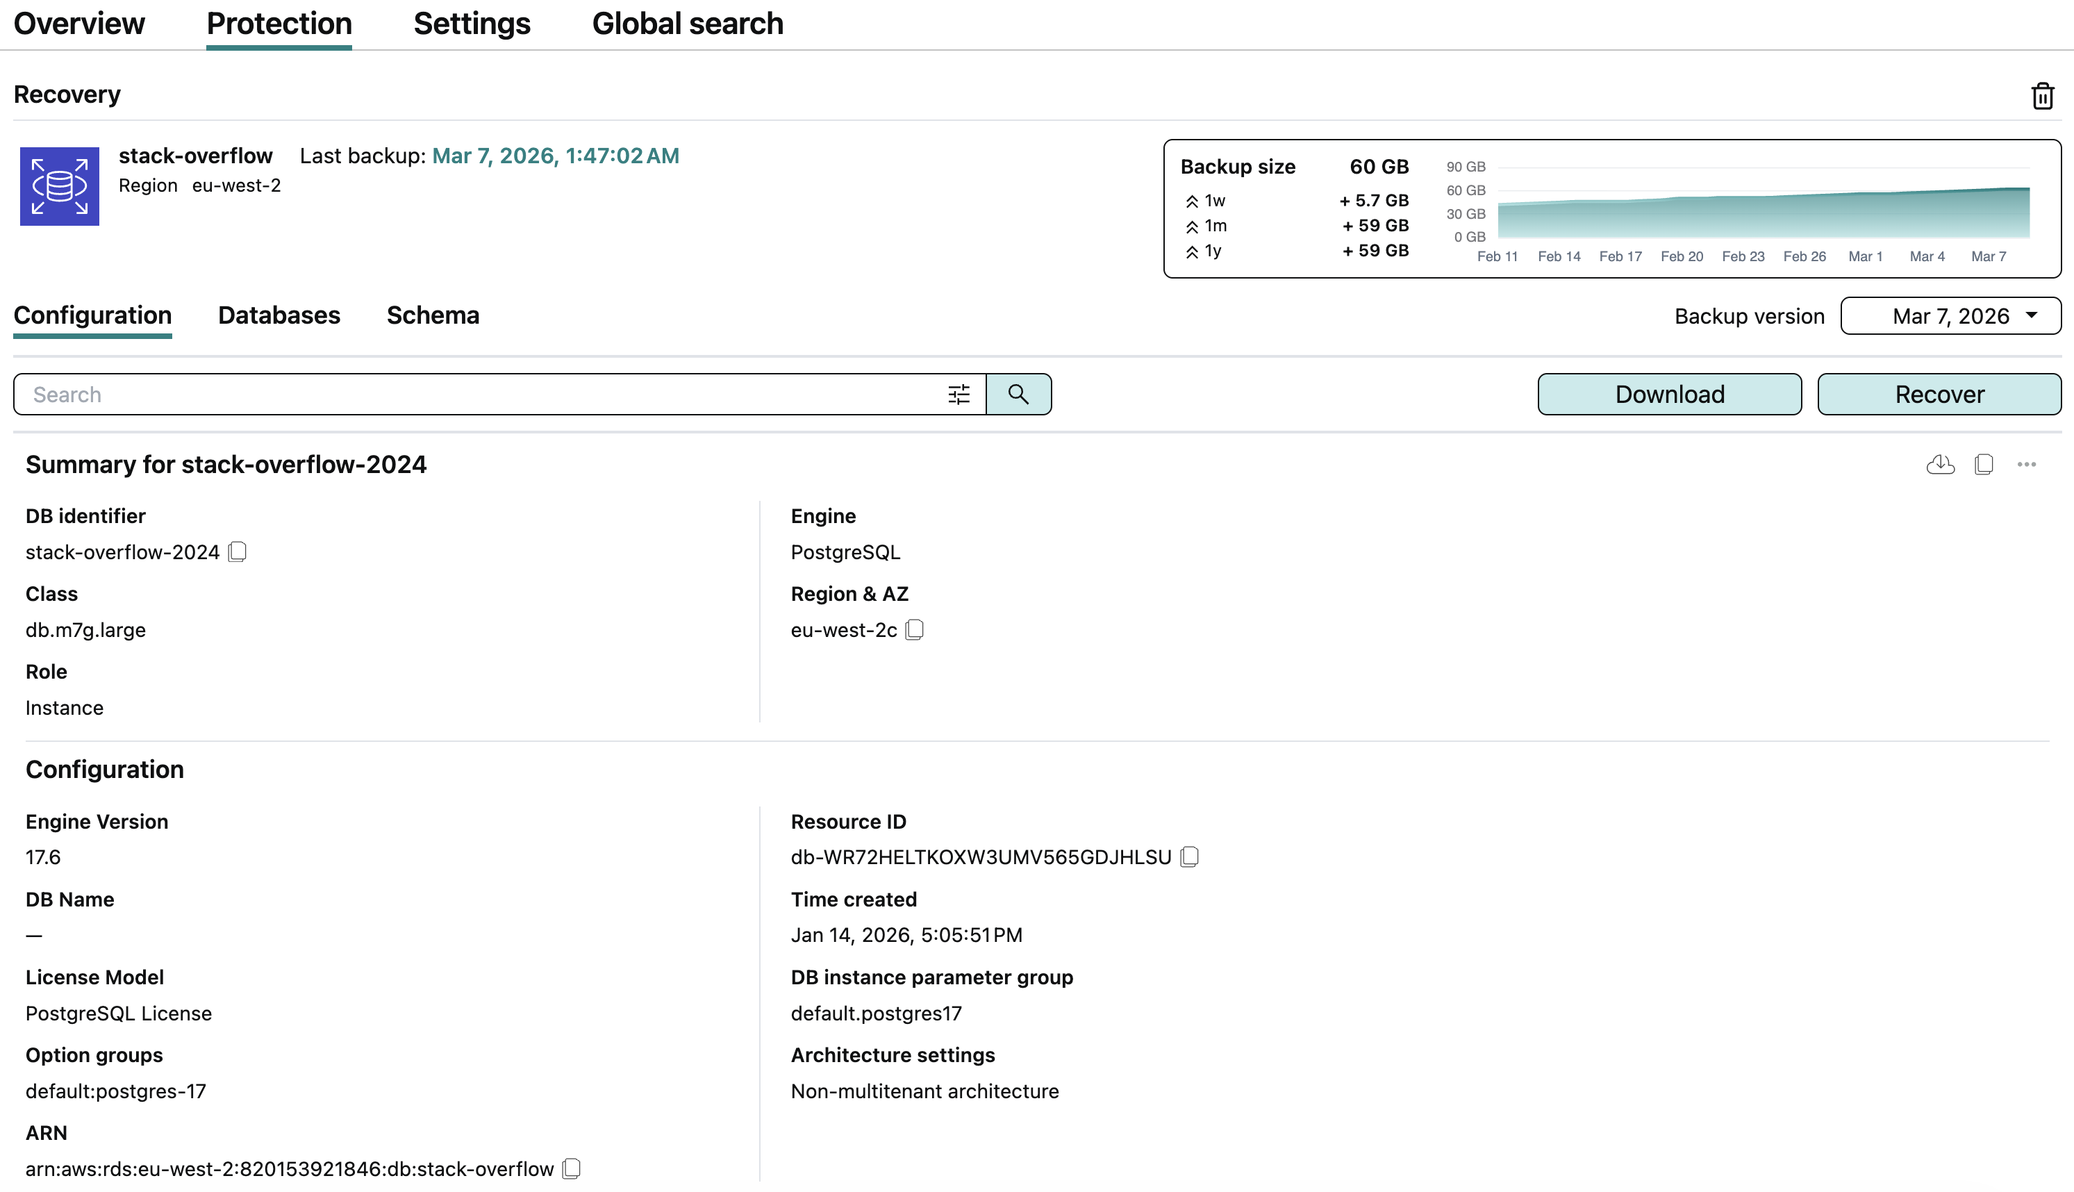Open the Schema tab
The height and width of the screenshot is (1192, 2074).
(433, 315)
